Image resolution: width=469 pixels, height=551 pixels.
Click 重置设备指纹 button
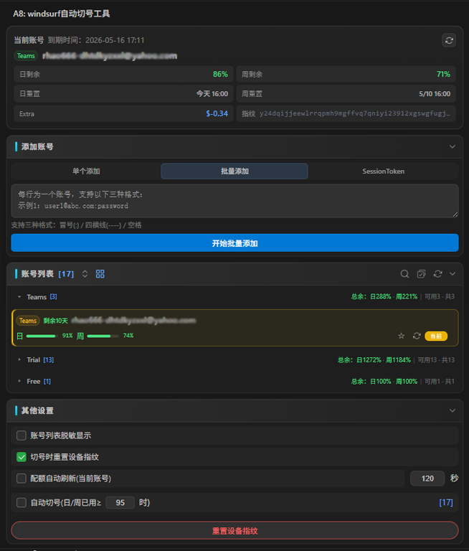pos(234,531)
